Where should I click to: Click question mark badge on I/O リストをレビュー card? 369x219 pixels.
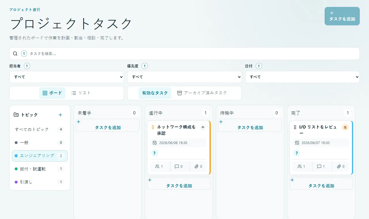(x=296, y=153)
